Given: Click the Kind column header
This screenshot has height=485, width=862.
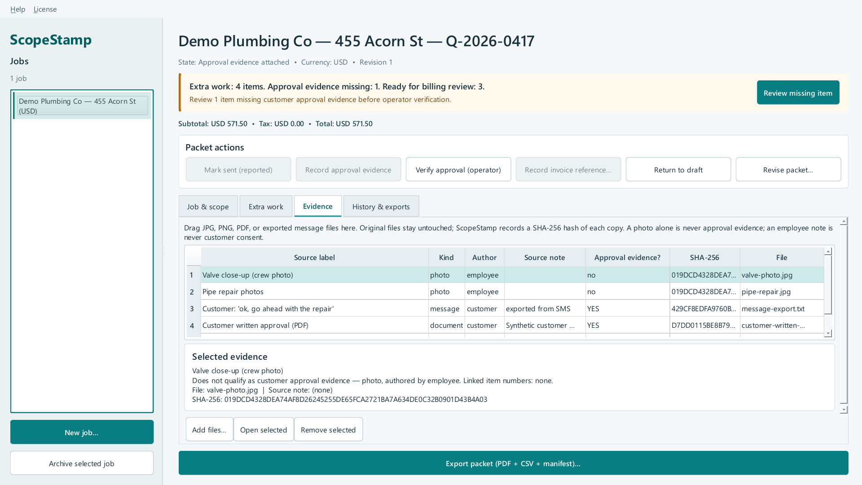Looking at the screenshot, I should click(446, 257).
